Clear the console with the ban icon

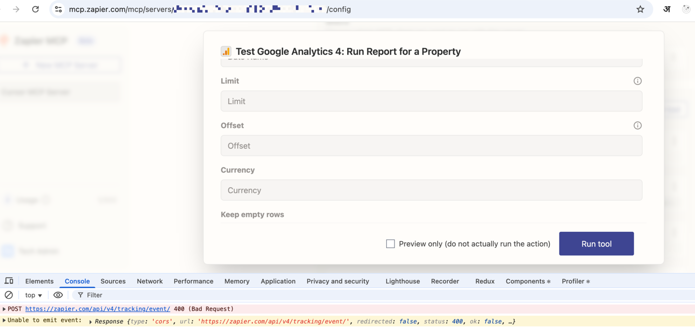pyautogui.click(x=9, y=295)
